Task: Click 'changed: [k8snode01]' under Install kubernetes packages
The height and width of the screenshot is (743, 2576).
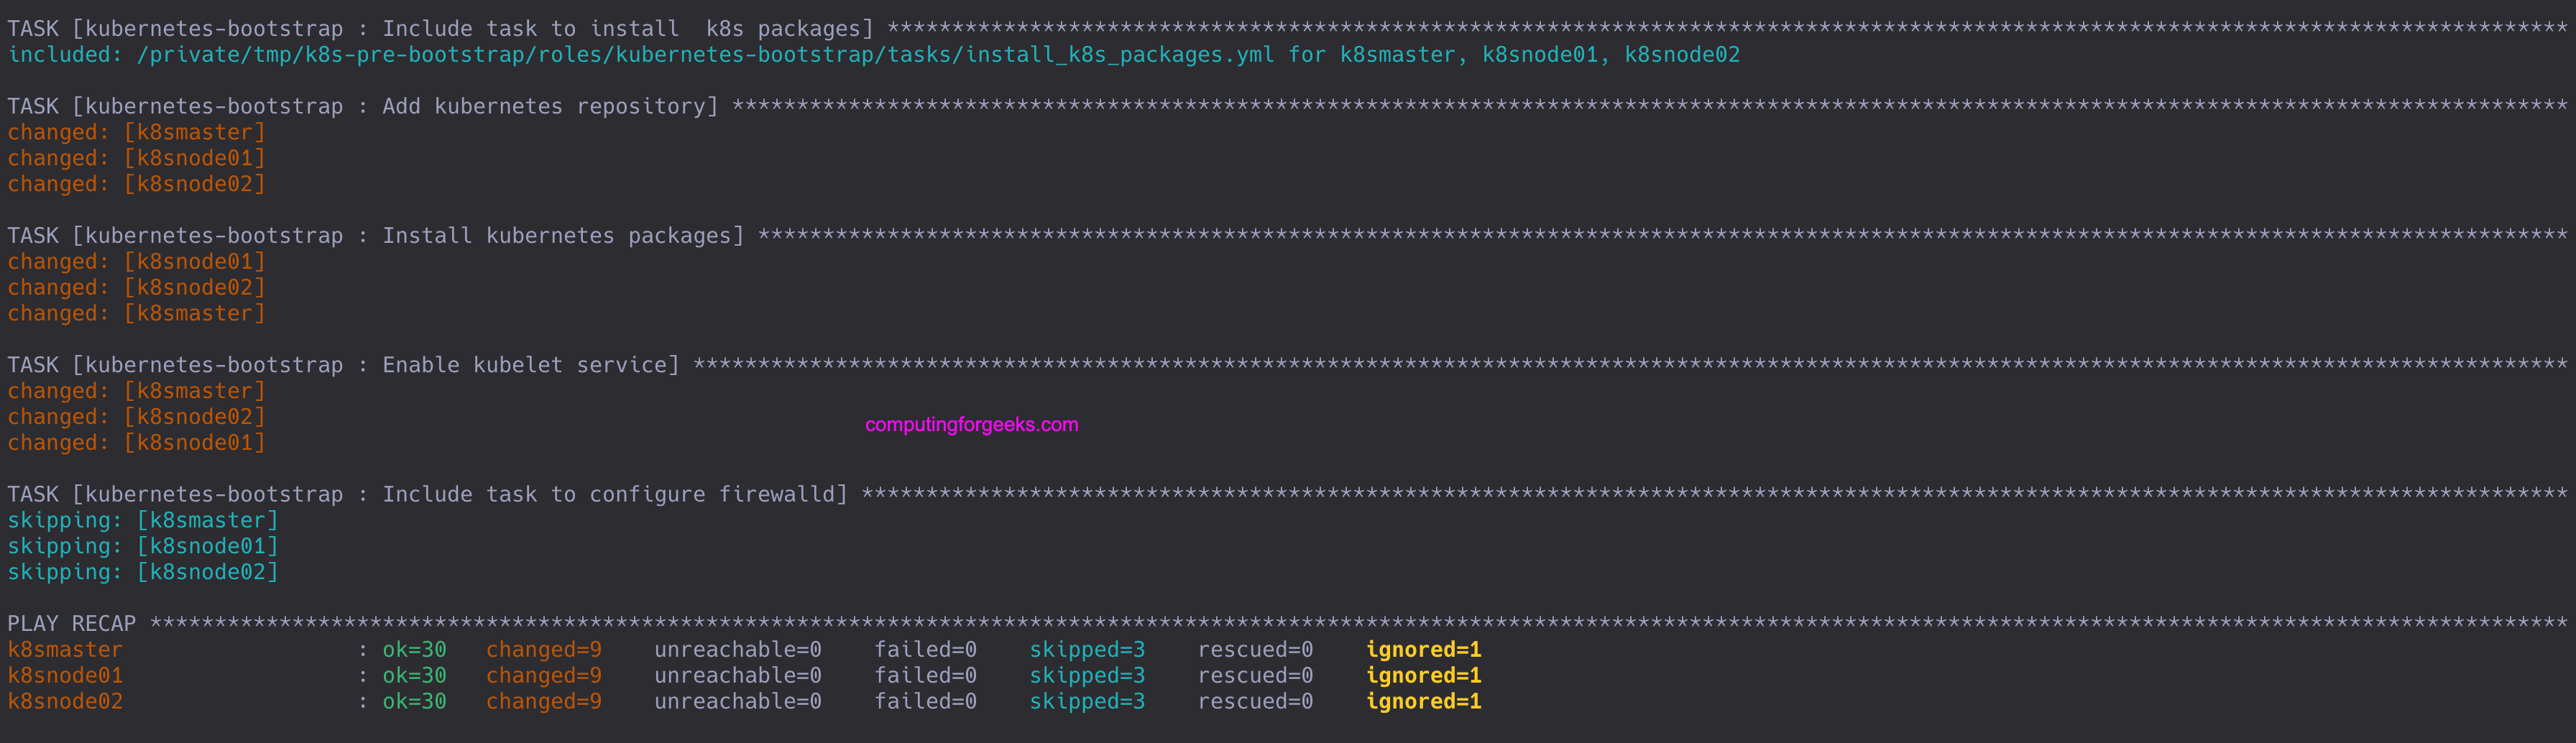Action: click(137, 261)
